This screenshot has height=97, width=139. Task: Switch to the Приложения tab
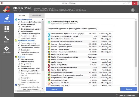(x=37, y=15)
